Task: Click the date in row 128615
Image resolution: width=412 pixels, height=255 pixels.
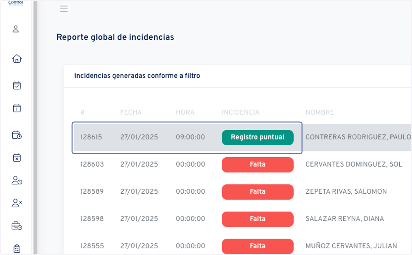Action: pos(139,137)
